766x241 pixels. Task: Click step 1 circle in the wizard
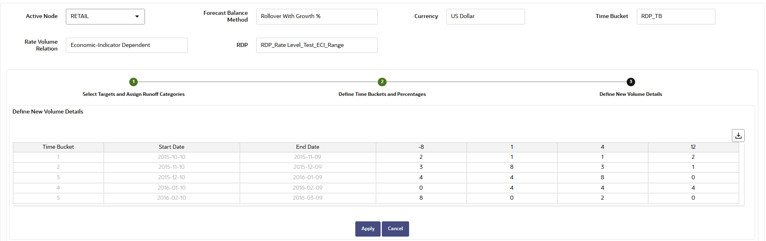click(x=134, y=82)
